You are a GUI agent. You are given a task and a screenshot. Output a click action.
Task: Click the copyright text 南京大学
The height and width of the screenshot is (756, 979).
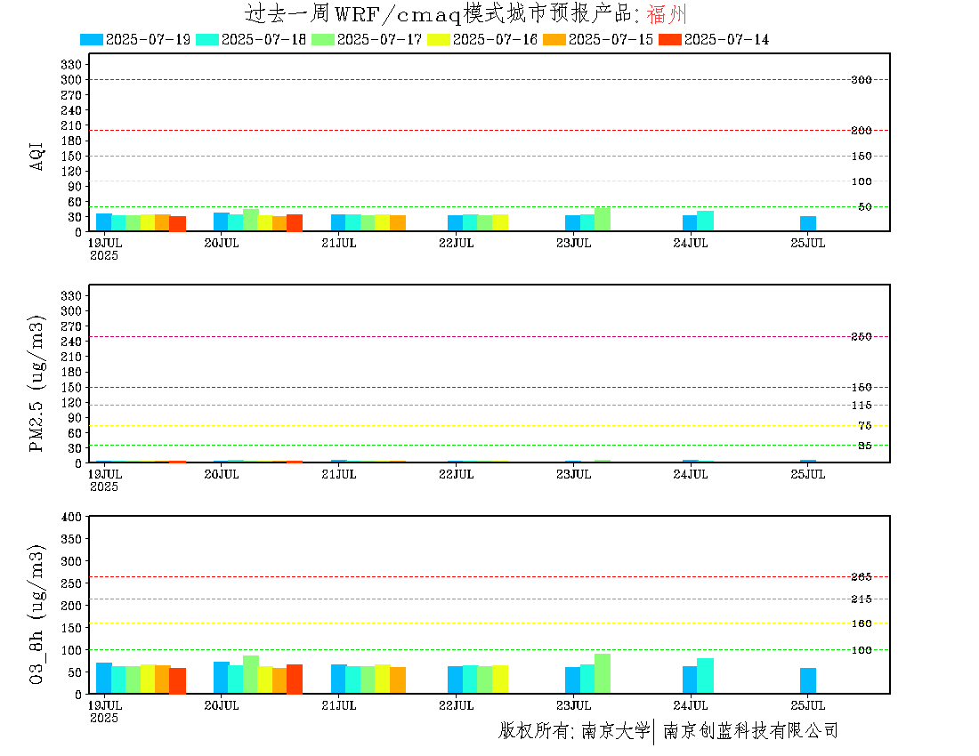pyautogui.click(x=616, y=730)
